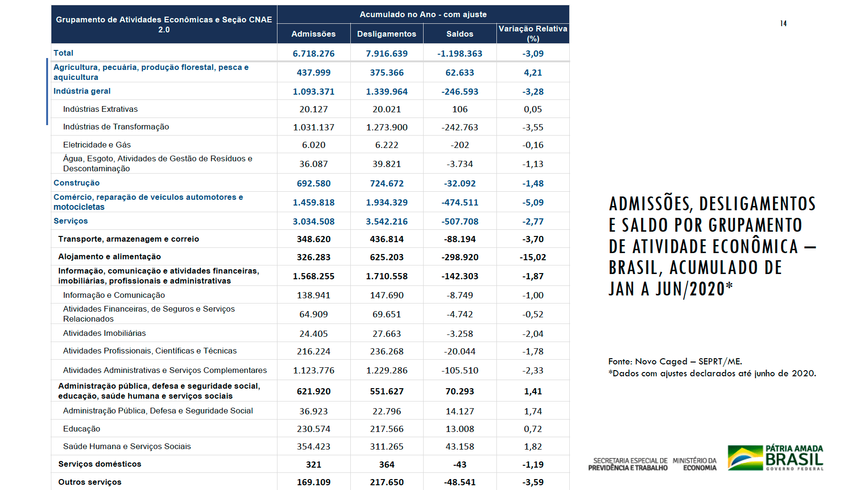Select the blue "Serviços" group row label
The width and height of the screenshot is (851, 490).
point(70,221)
